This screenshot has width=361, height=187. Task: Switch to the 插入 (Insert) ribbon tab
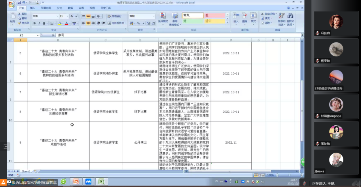point(32,8)
